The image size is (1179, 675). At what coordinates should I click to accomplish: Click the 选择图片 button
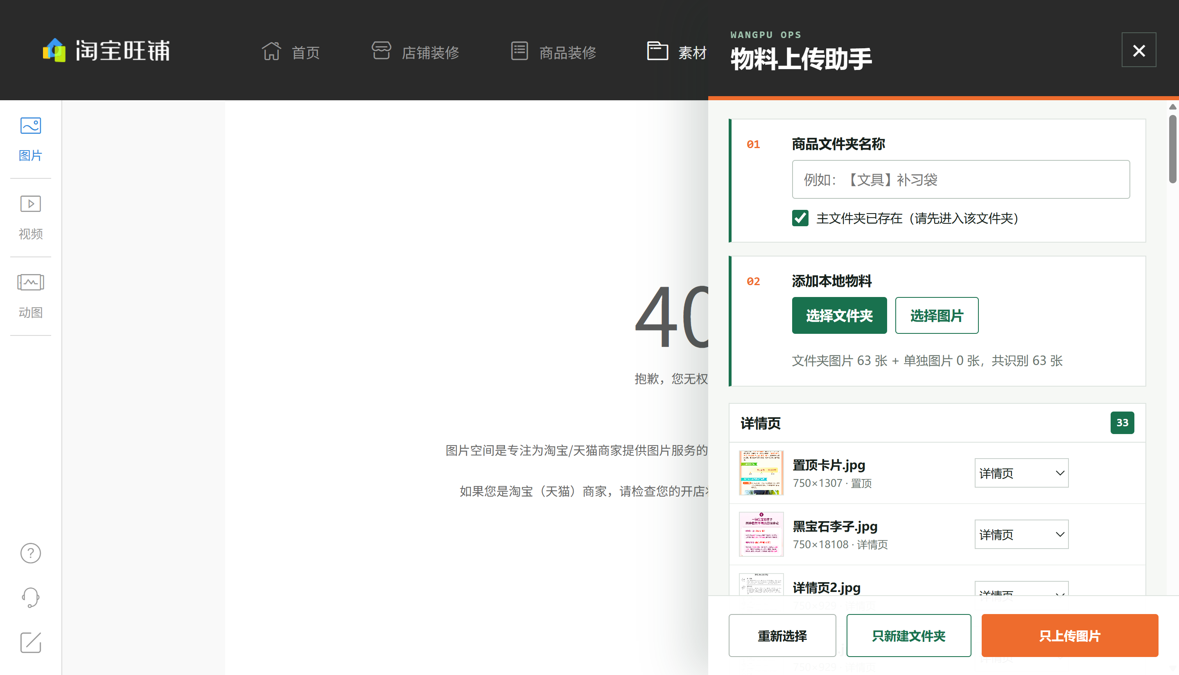coord(936,315)
